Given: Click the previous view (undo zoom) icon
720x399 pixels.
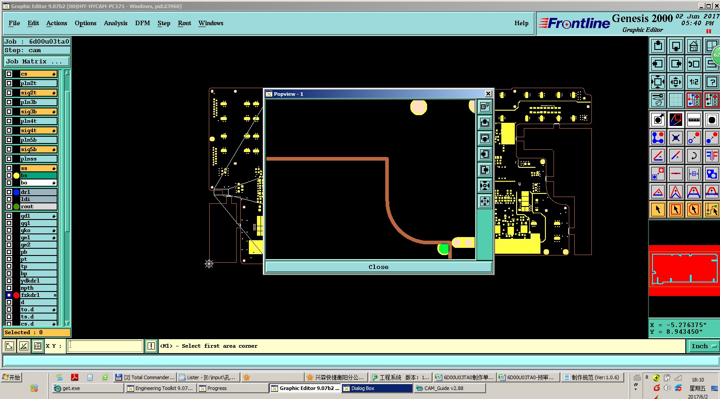Looking at the screenshot, I should 694,64.
